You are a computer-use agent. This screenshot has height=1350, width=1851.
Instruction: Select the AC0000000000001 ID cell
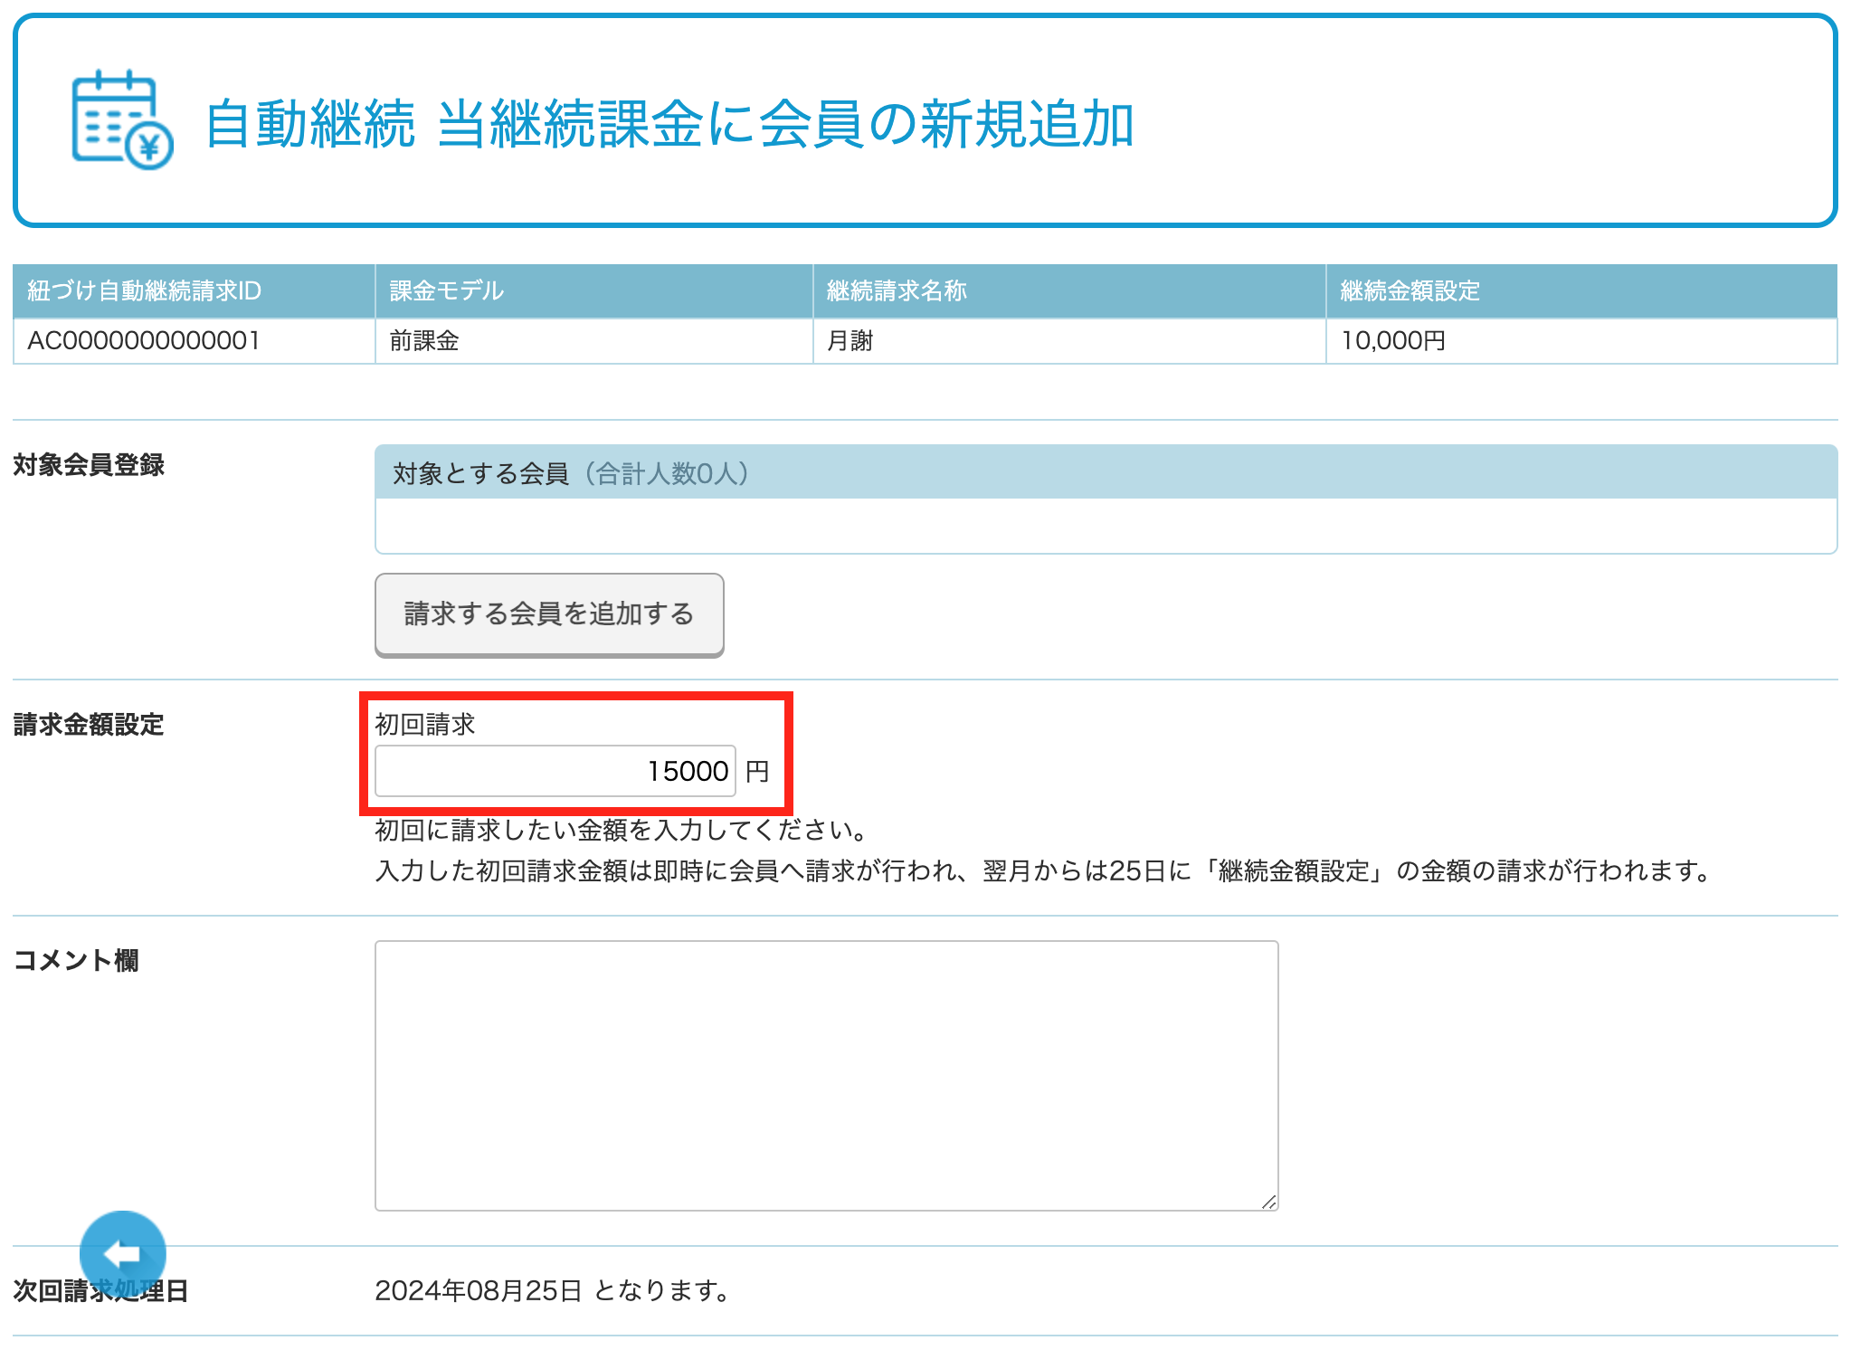tap(195, 341)
